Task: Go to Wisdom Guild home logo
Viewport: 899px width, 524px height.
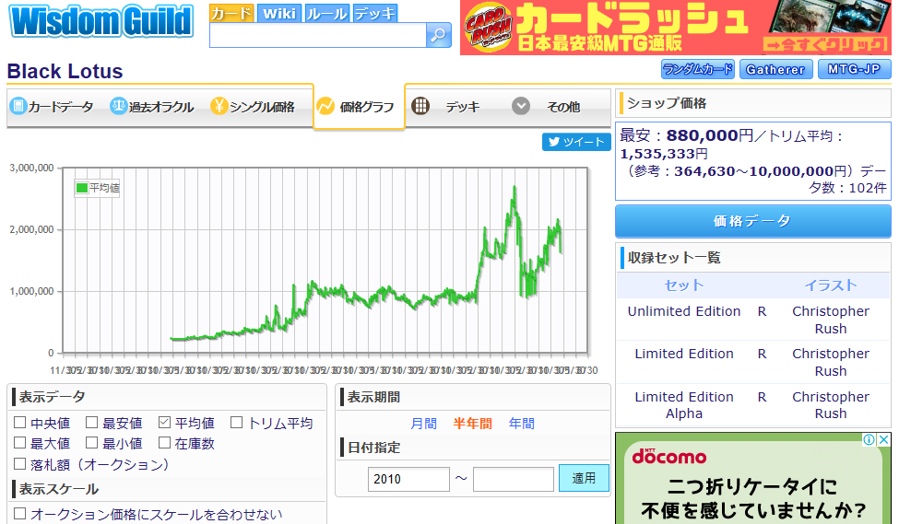Action: point(101,22)
